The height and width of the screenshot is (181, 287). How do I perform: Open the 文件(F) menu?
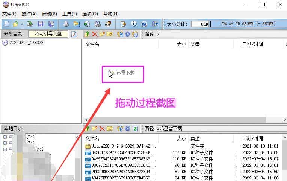point(9,14)
